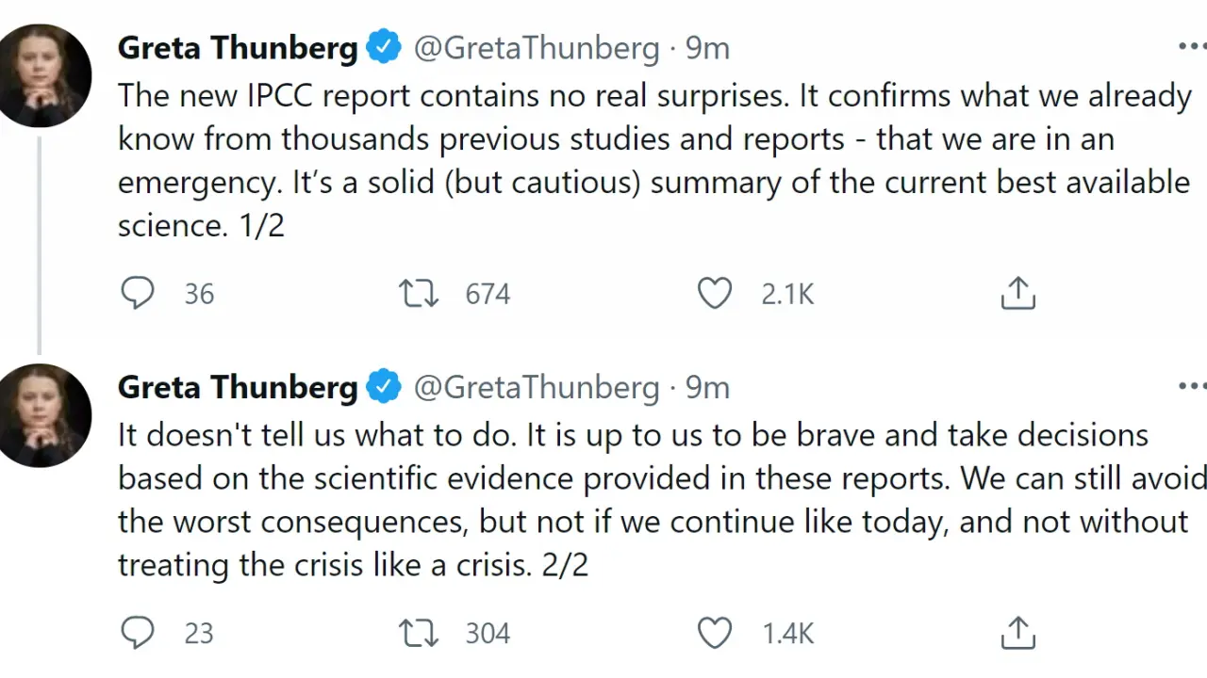Reply to the tweet with 23 replies

pos(138,633)
